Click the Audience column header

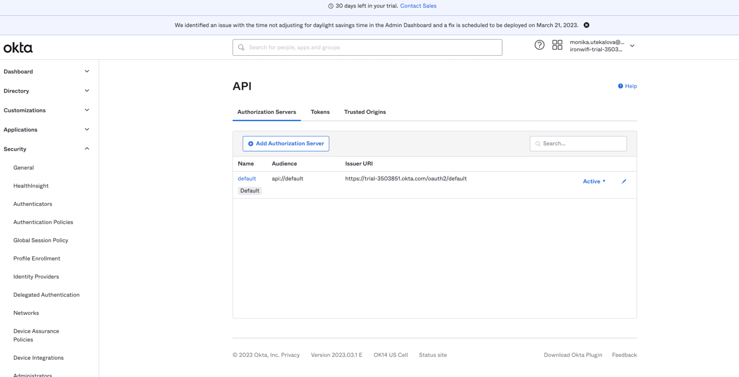tap(284, 164)
